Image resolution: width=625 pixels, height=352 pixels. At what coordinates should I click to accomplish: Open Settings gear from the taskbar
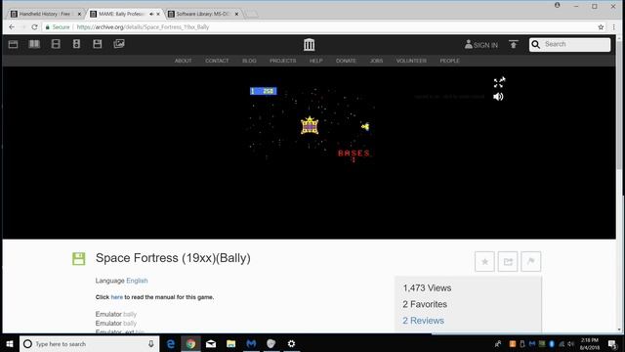(291, 343)
